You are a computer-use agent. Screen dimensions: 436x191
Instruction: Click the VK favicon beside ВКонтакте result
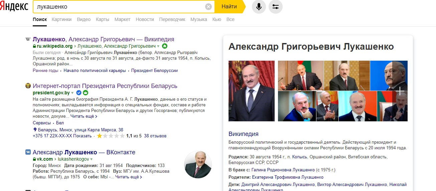(28, 152)
